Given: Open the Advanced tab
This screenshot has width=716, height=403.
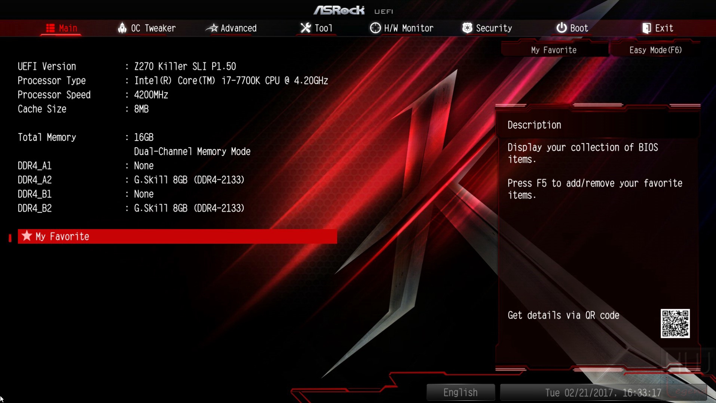Looking at the screenshot, I should (231, 28).
